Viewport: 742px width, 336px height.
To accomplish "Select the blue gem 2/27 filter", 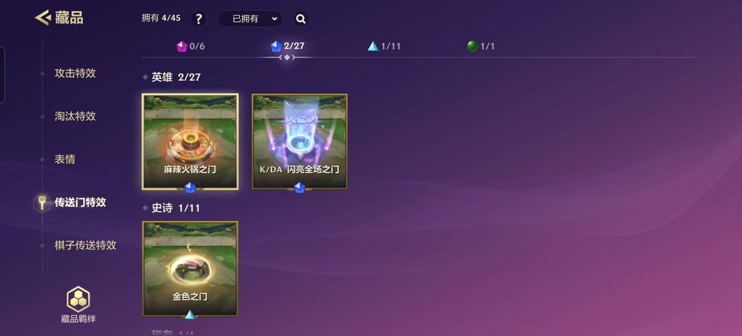I will click(287, 47).
